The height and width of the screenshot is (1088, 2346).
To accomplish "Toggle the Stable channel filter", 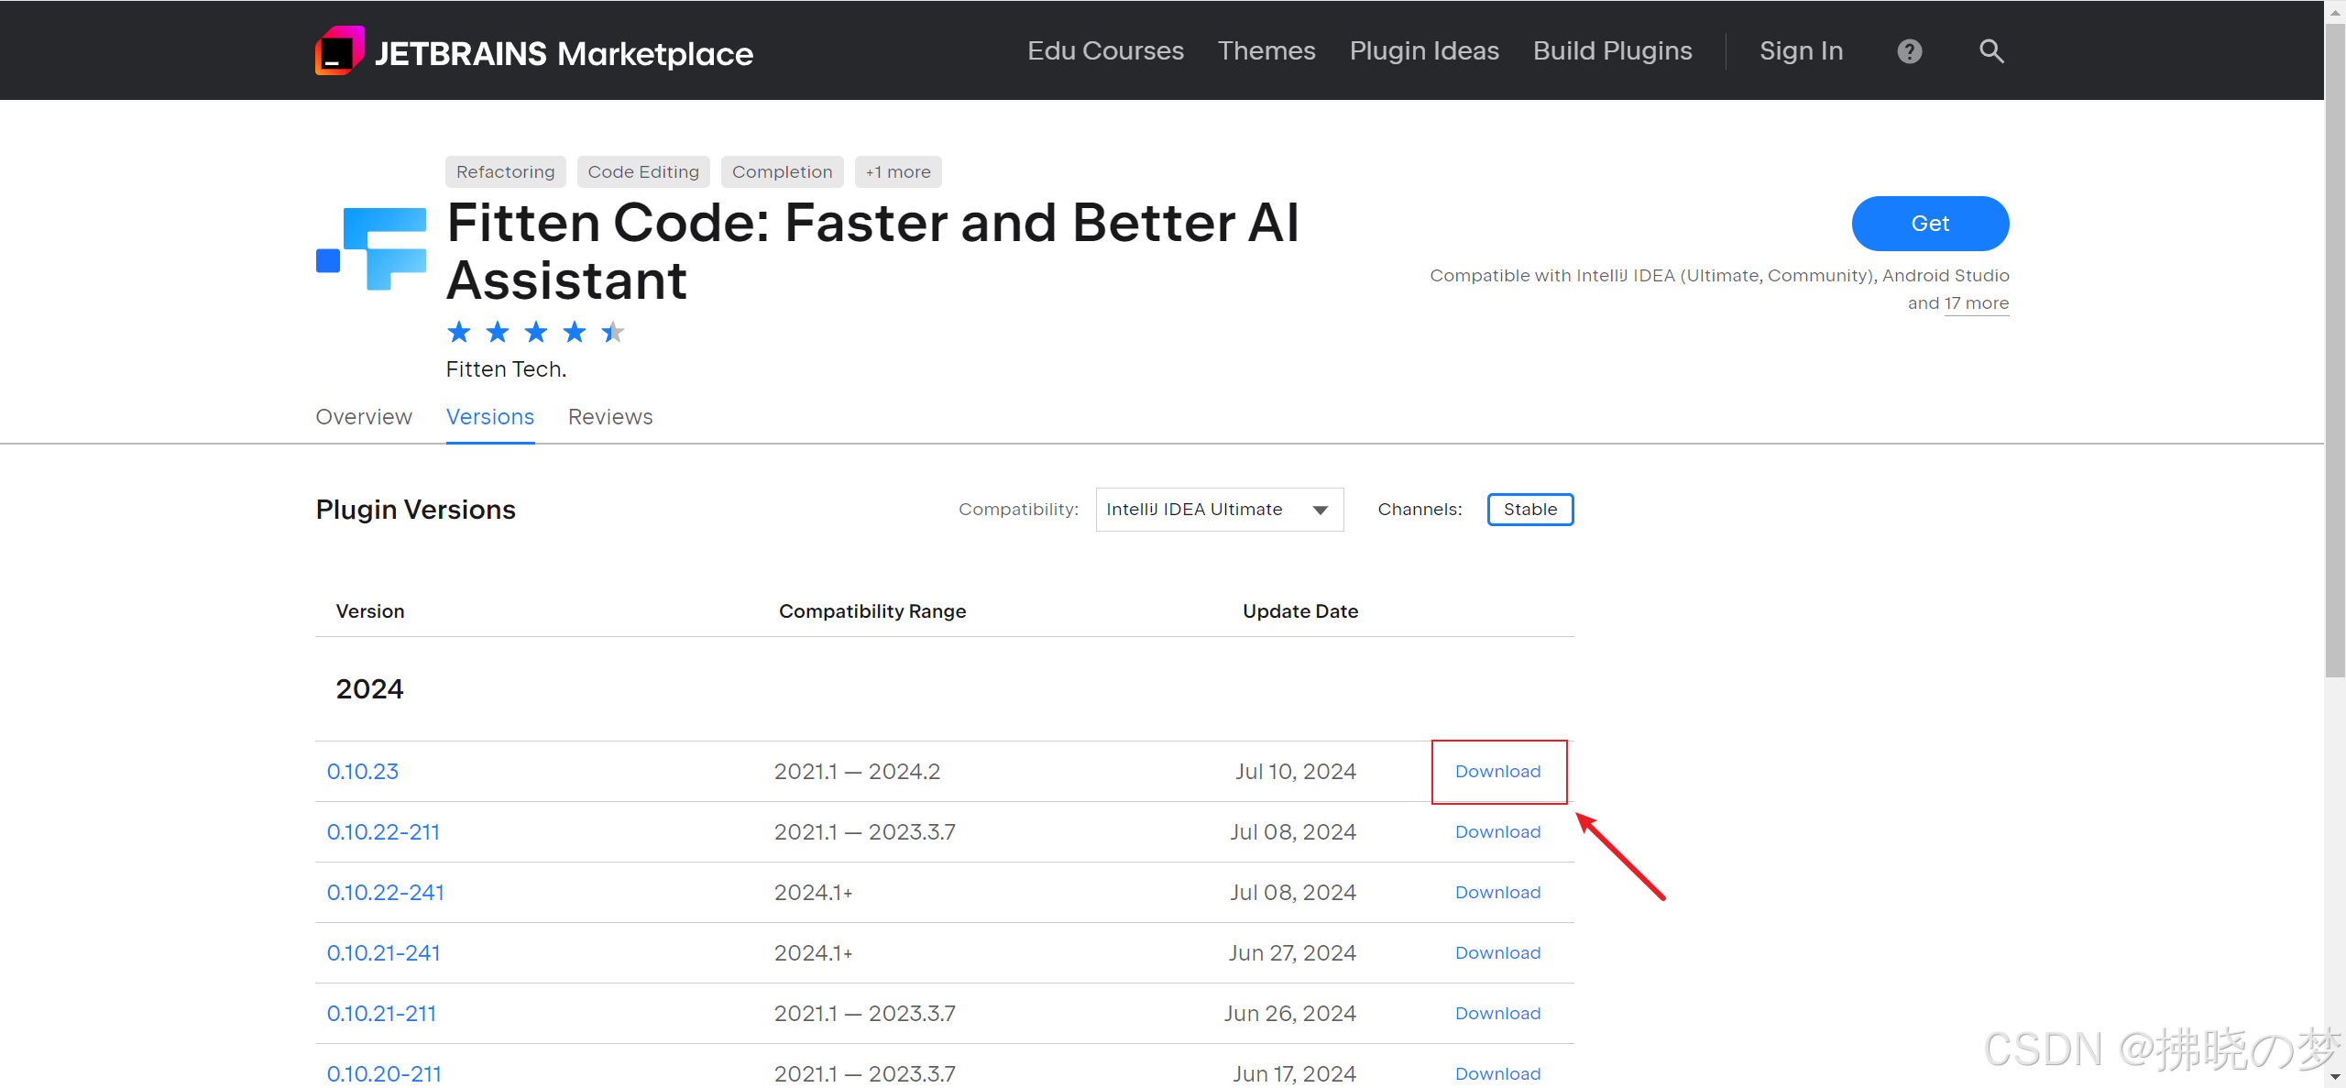I will coord(1529,510).
